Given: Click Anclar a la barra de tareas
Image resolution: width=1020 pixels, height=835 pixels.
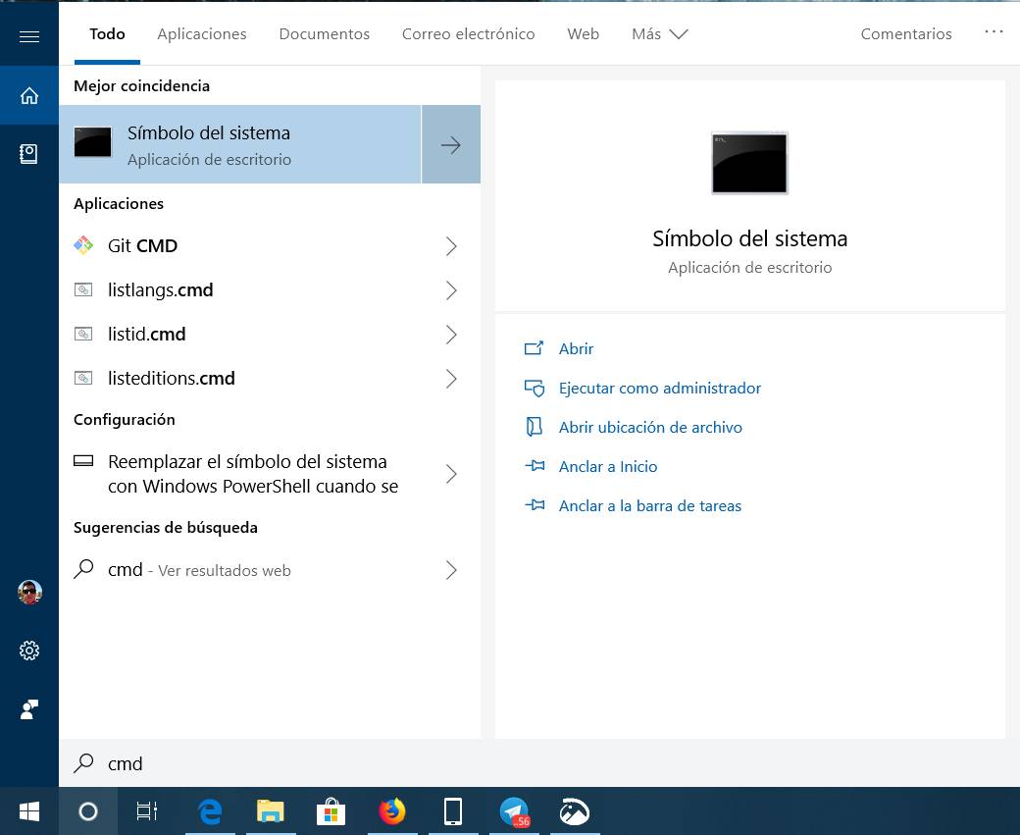Looking at the screenshot, I should pos(649,506).
